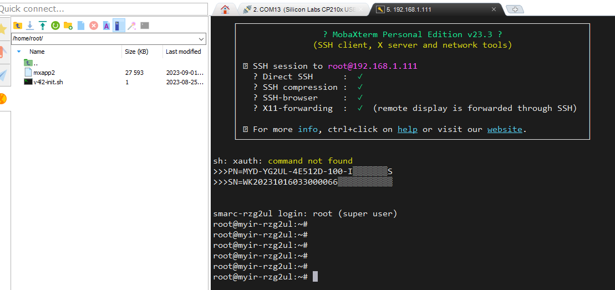615x290 pixels.
Task: Click the SN=WK2023 serial number line
Action: 303,182
